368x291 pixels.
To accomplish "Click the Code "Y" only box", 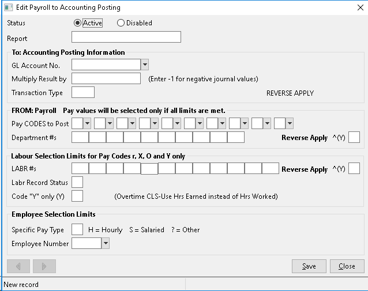I will tap(77, 196).
